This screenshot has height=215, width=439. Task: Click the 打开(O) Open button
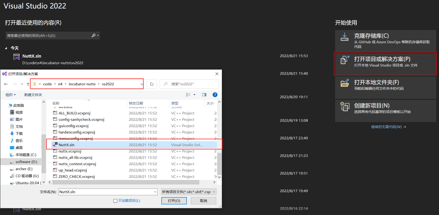[174, 201]
